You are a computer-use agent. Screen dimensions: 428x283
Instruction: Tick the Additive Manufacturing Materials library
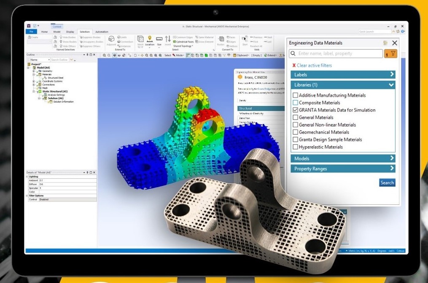(295, 95)
